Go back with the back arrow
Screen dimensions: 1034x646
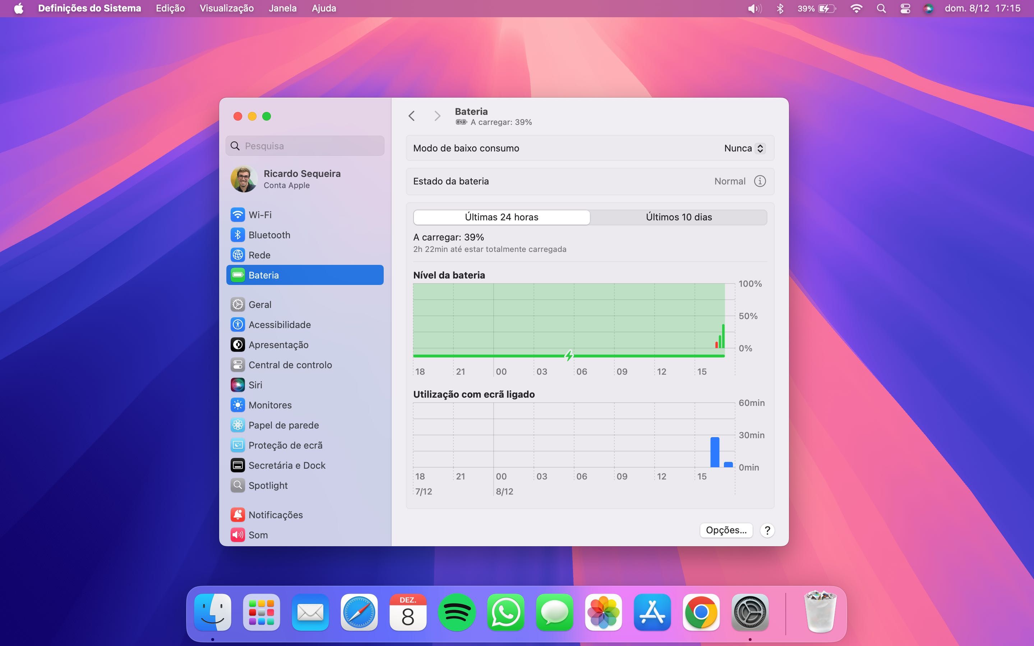click(411, 116)
